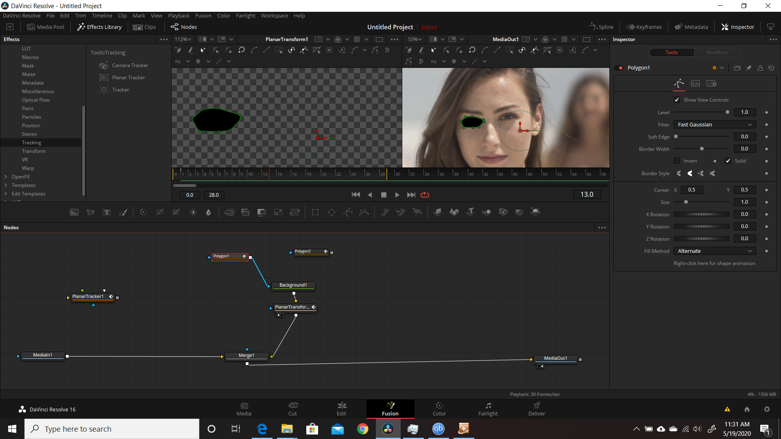Switch to the Modifiers tab
The width and height of the screenshot is (781, 439).
[717, 52]
